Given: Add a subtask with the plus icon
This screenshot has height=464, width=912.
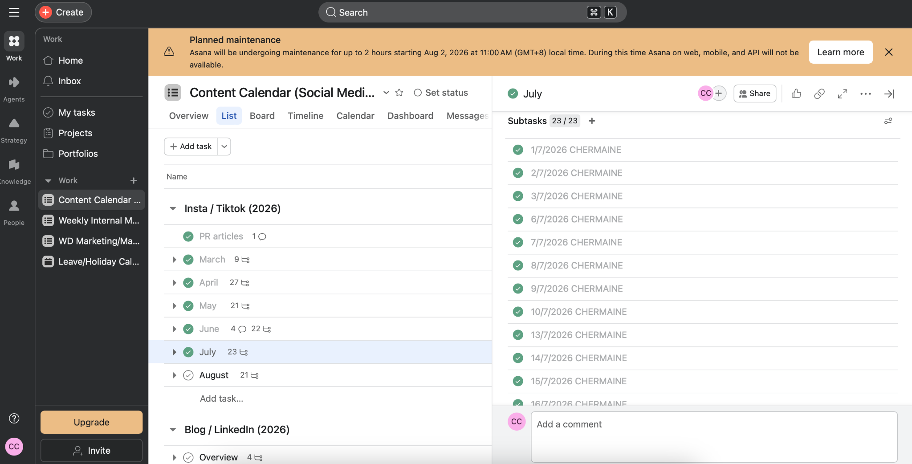Looking at the screenshot, I should [x=592, y=121].
